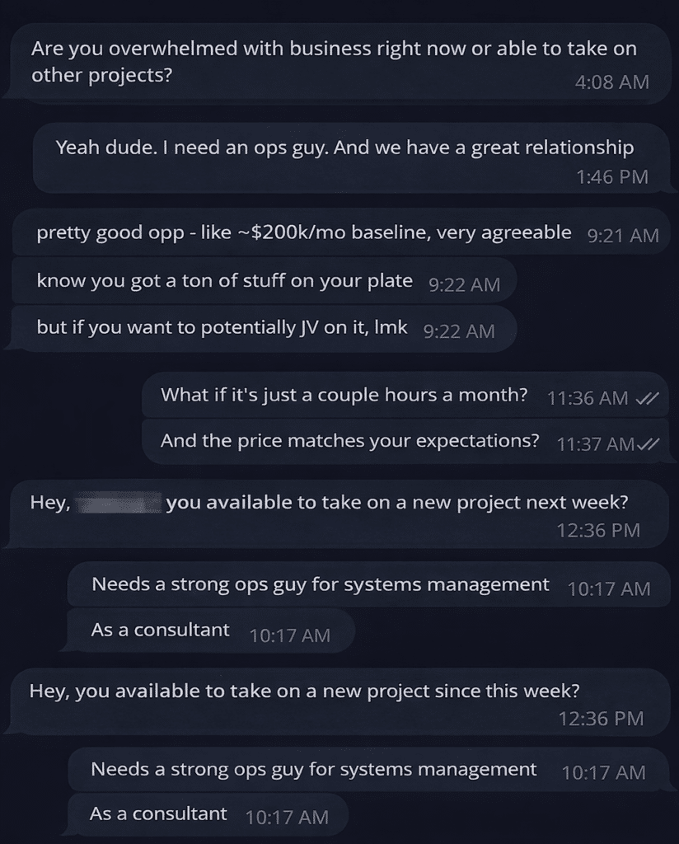Click the "~$200k/mo baseline" message text
Viewport: 679px width, 844px height.
(x=303, y=233)
